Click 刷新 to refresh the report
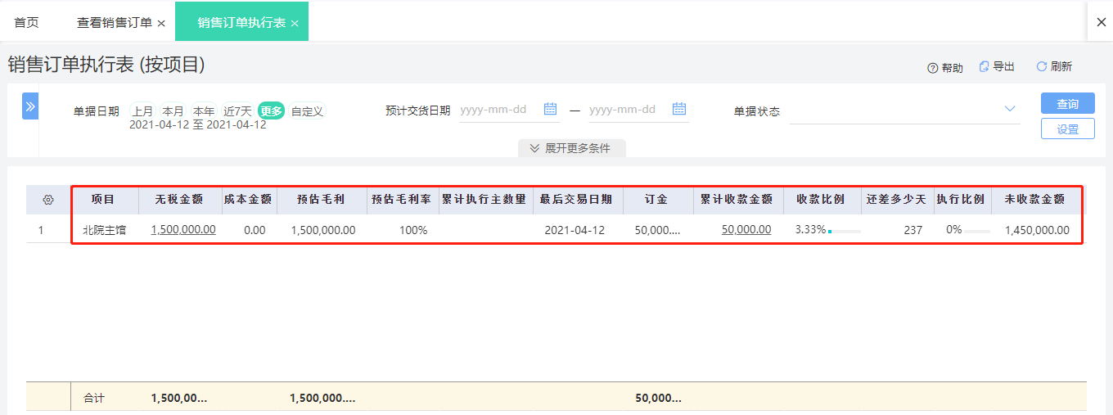Image resolution: width=1113 pixels, height=415 pixels. pyautogui.click(x=1054, y=67)
